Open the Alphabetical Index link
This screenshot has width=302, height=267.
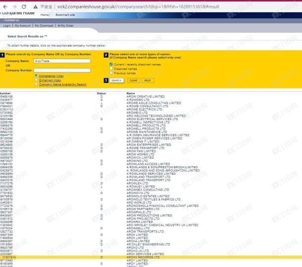(51, 76)
